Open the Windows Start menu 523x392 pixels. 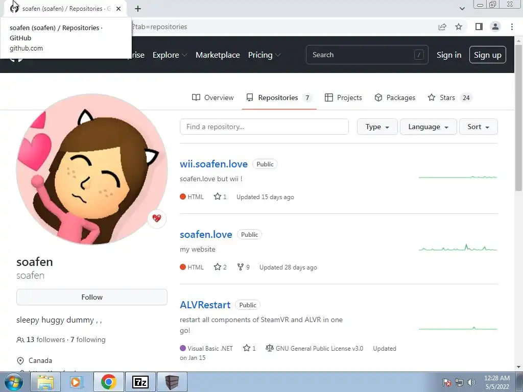point(14,382)
